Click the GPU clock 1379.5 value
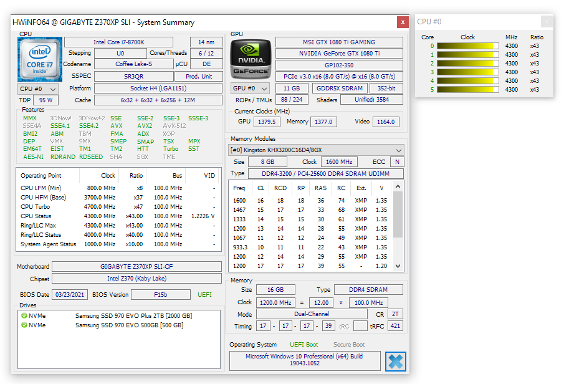Screen dimensions: 564x384 tap(267, 122)
